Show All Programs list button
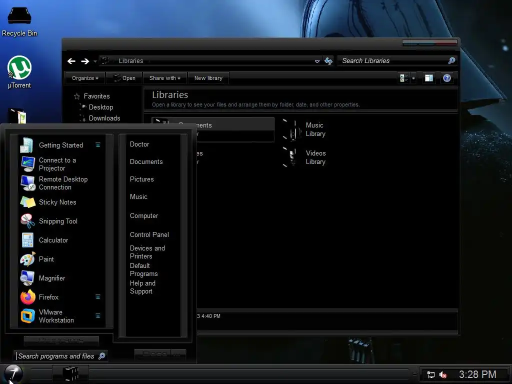This screenshot has height=384, width=512. coord(61,340)
